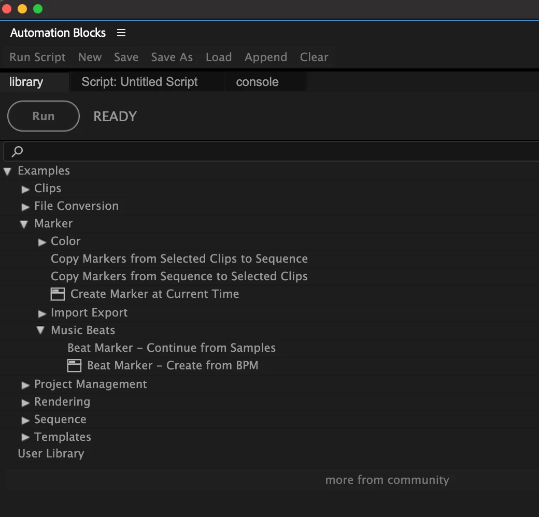Image resolution: width=539 pixels, height=517 pixels.
Task: Collapse the Examples folder arrow
Action: [7, 171]
